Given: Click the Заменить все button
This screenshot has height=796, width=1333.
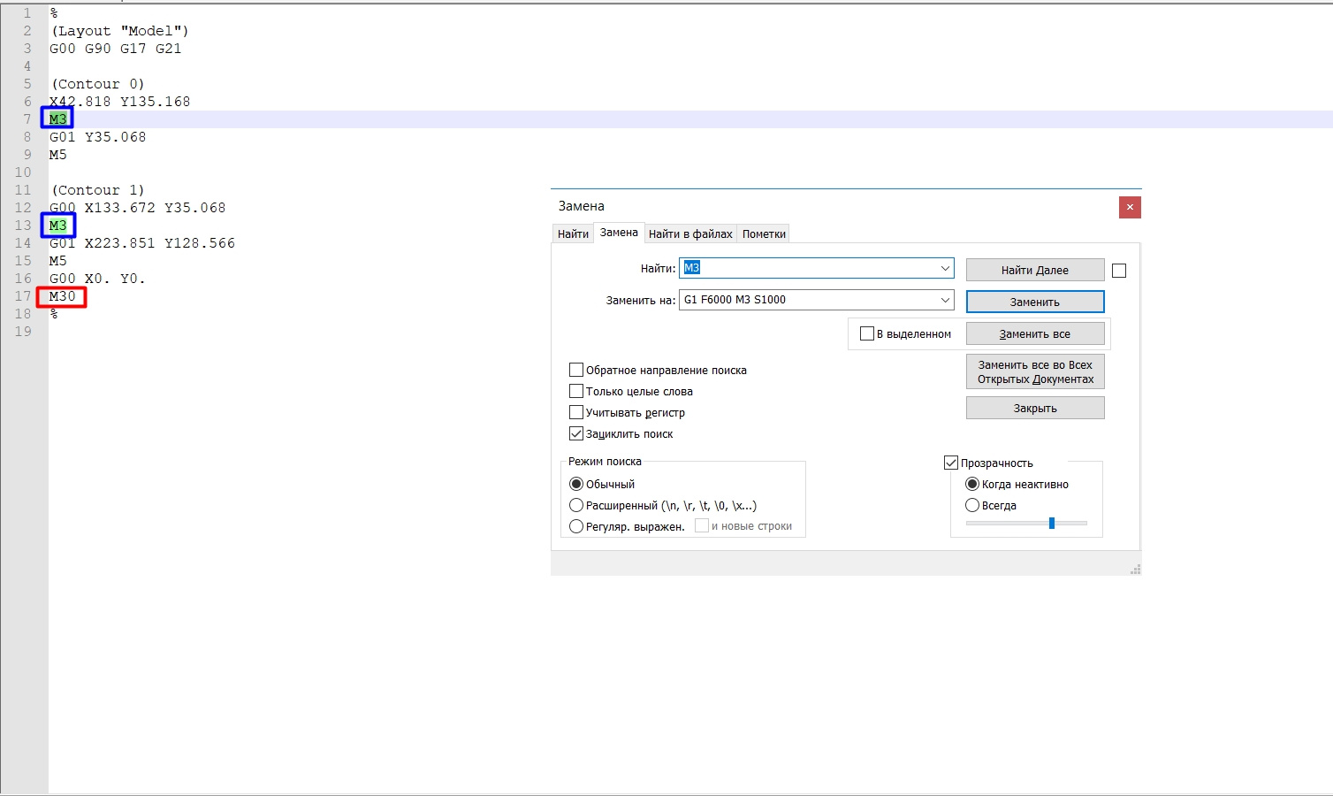Looking at the screenshot, I should [1035, 333].
